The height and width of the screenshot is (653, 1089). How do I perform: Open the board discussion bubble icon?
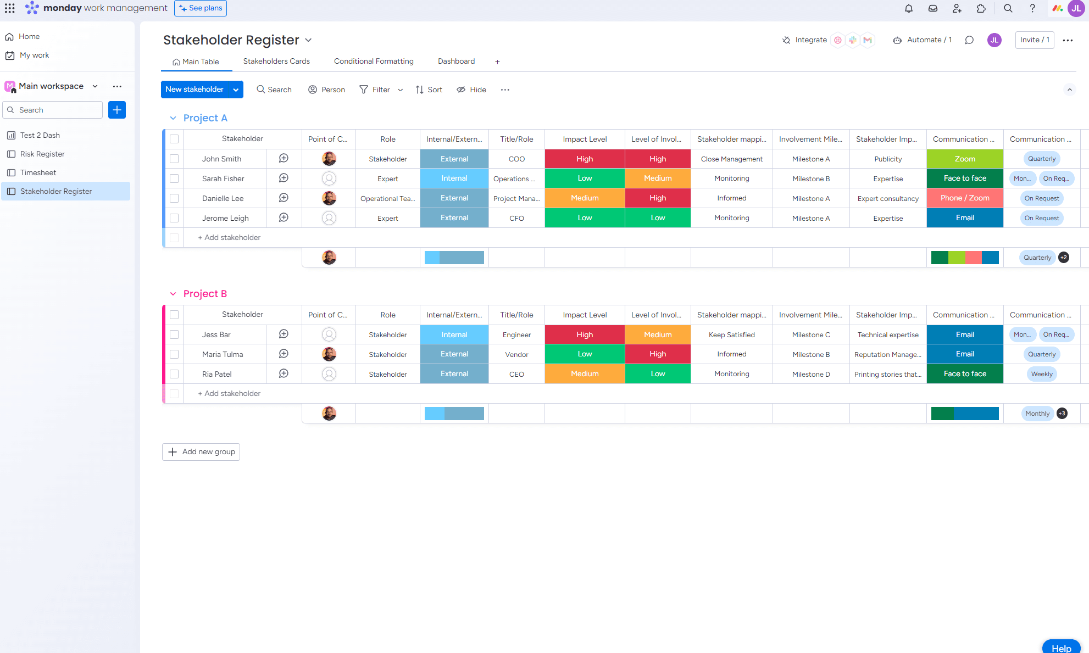pyautogui.click(x=969, y=40)
